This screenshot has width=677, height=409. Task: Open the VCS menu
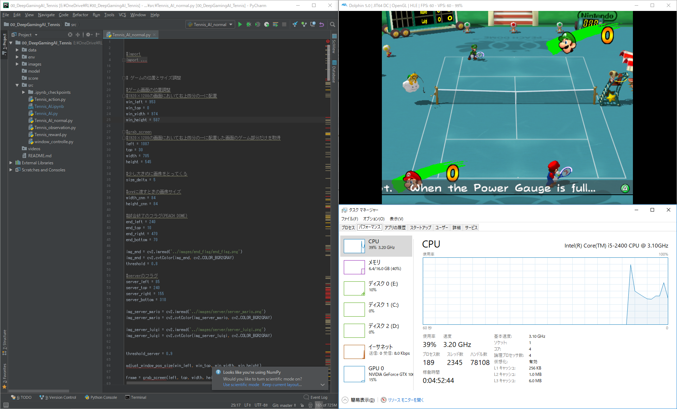click(x=122, y=15)
